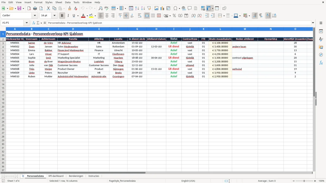The width and height of the screenshot is (326, 183).
Task: Toggle Bold formatting
Action: 62,16
